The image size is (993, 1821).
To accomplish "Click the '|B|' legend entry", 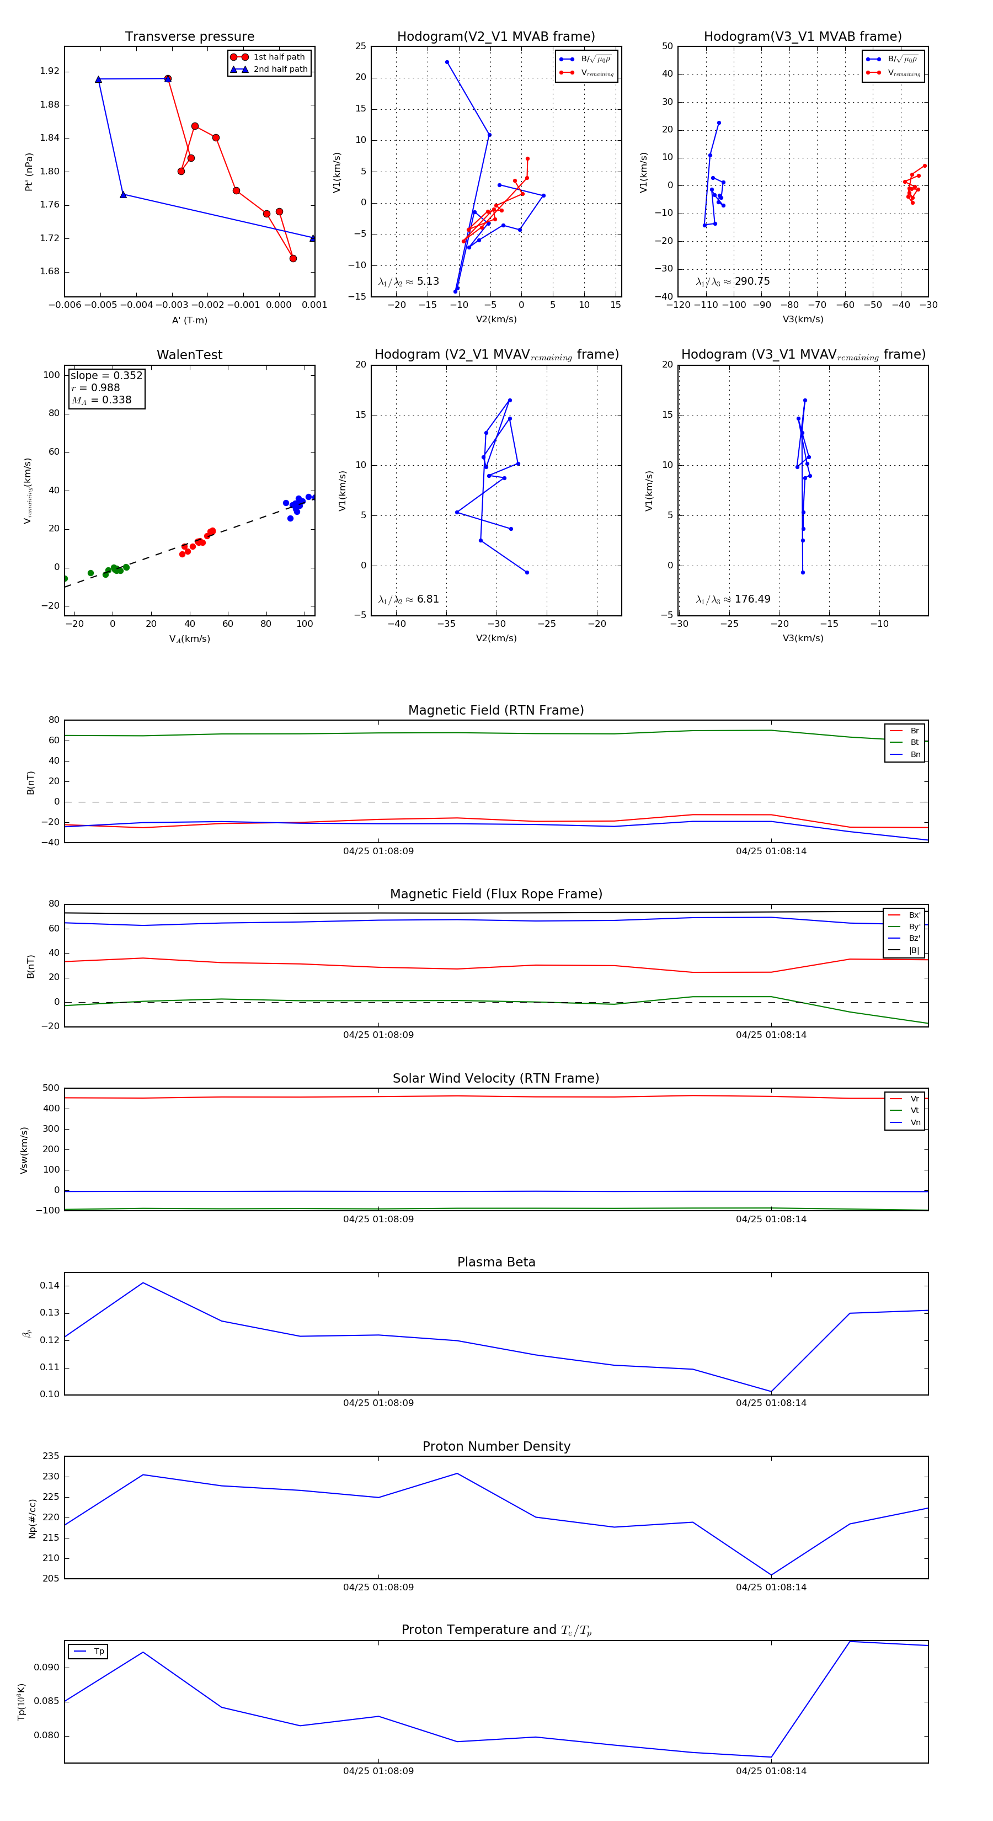I will tap(904, 950).
